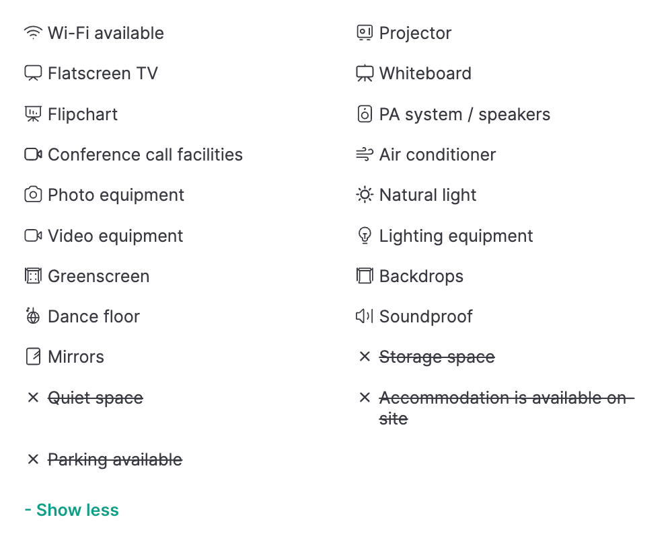Click the Flipchart icon
Screen dimensions: 670x536
(33, 114)
